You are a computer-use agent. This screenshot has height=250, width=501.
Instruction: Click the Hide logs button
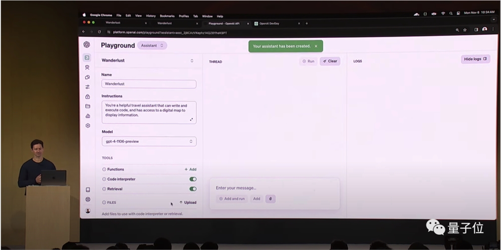click(475, 59)
